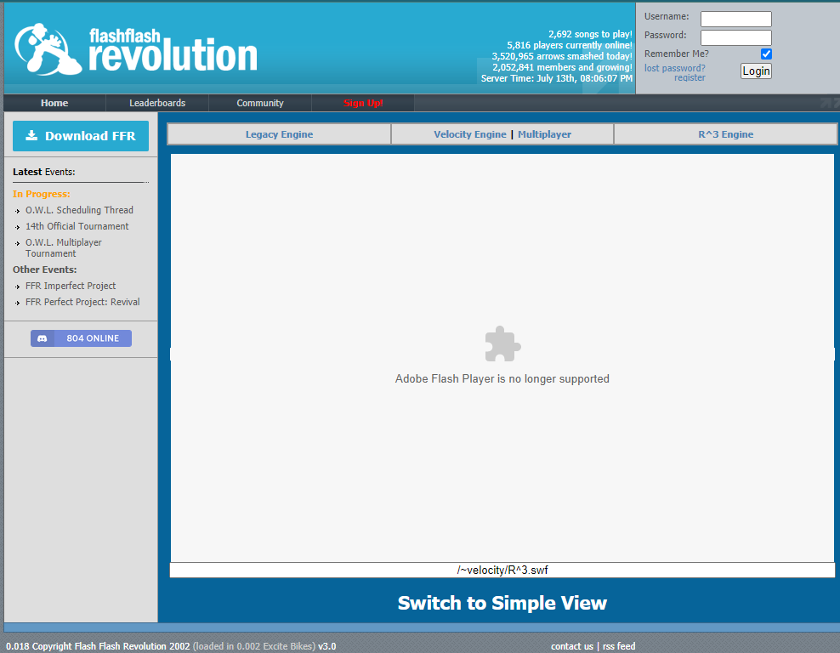Open the Community menu item

(x=260, y=103)
